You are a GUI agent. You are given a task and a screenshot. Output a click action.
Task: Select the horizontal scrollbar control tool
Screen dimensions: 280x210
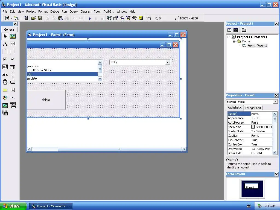click(x=5, y=75)
